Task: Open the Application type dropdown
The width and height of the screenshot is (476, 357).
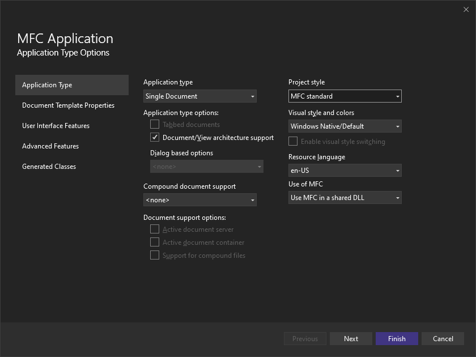Action: click(x=199, y=96)
